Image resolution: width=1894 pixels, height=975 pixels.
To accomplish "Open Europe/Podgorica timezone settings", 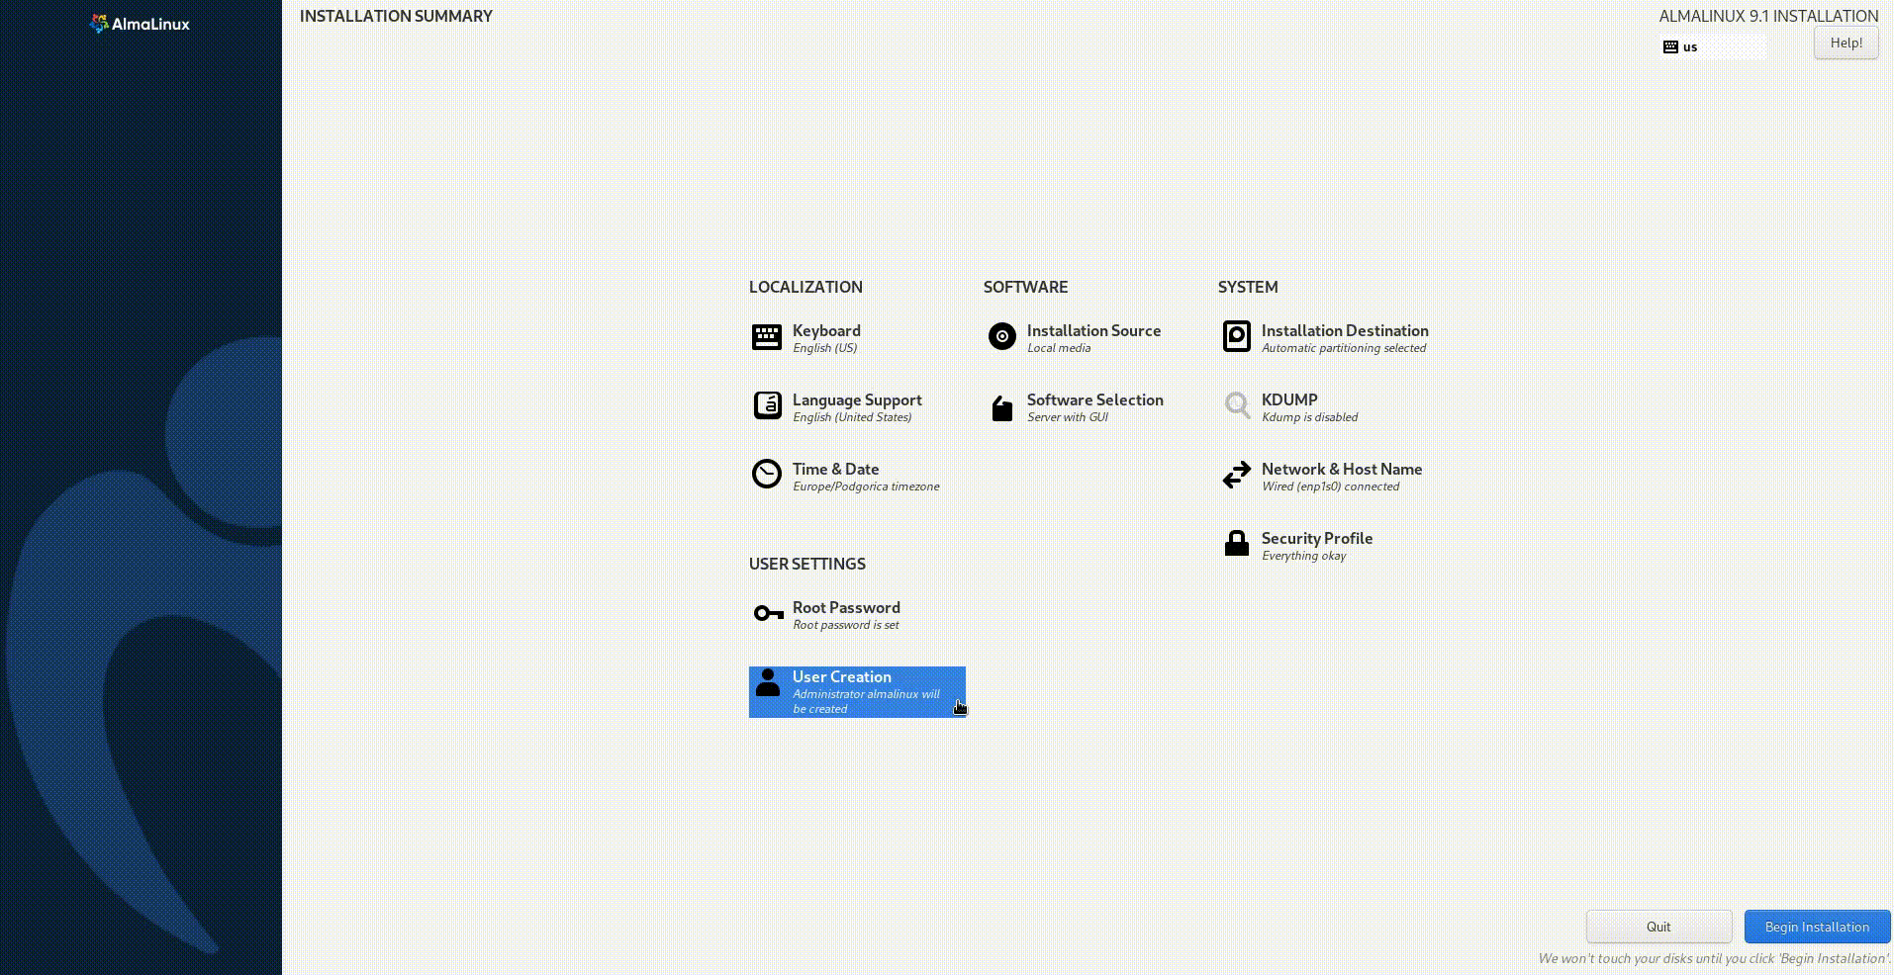I will click(866, 487).
